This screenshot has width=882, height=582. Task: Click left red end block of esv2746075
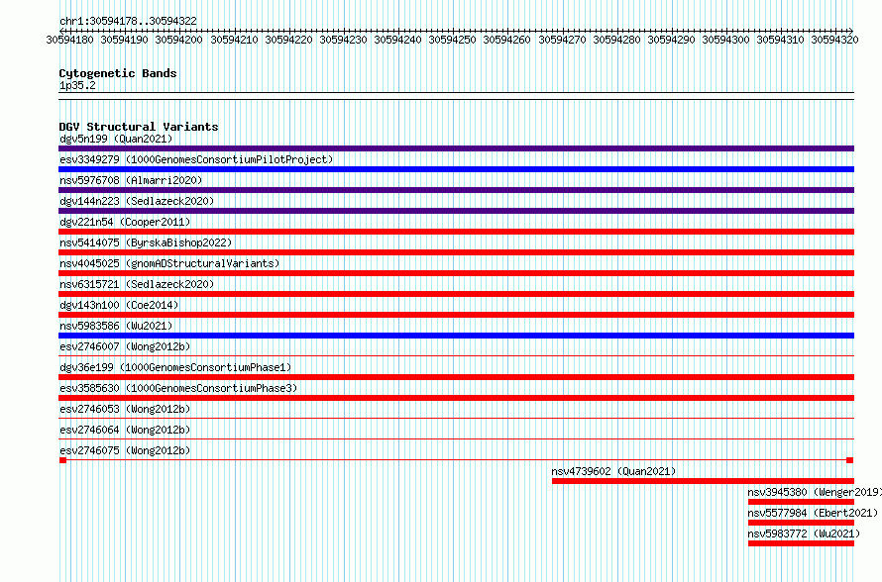point(62,460)
